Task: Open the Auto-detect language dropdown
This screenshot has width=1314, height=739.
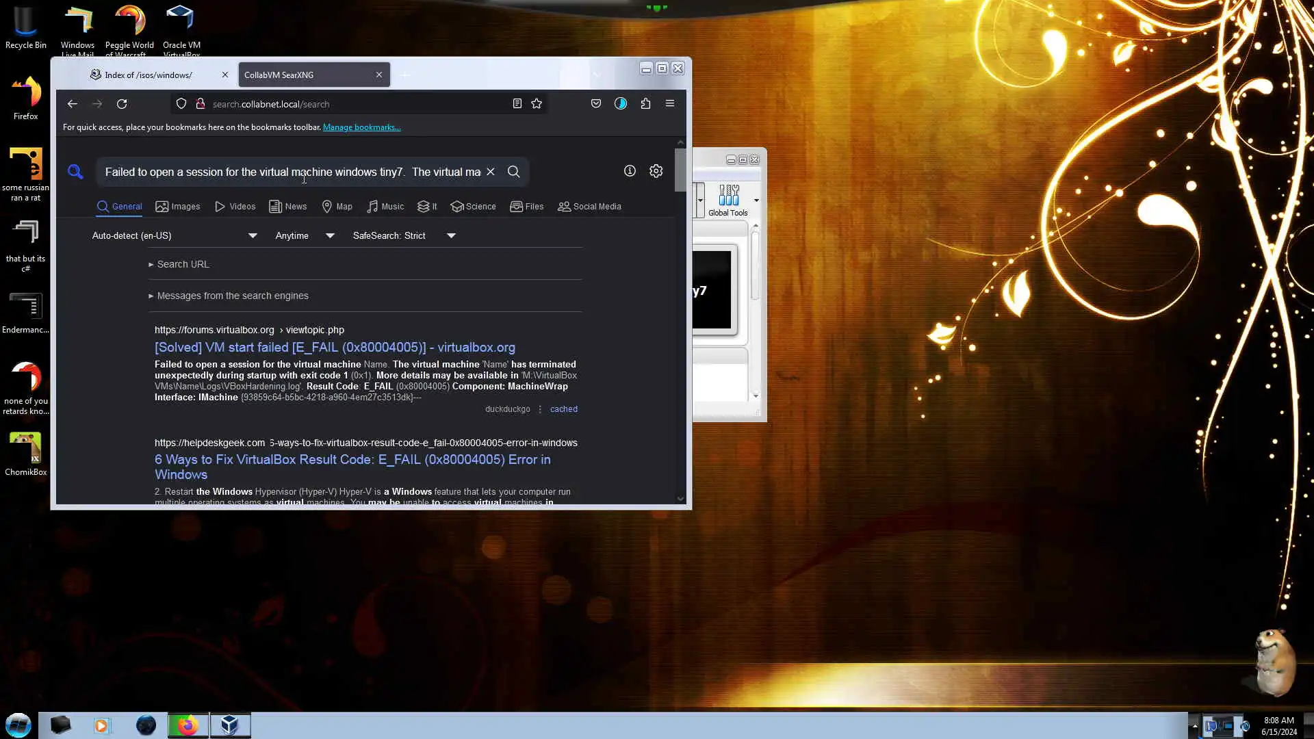Action: click(175, 235)
